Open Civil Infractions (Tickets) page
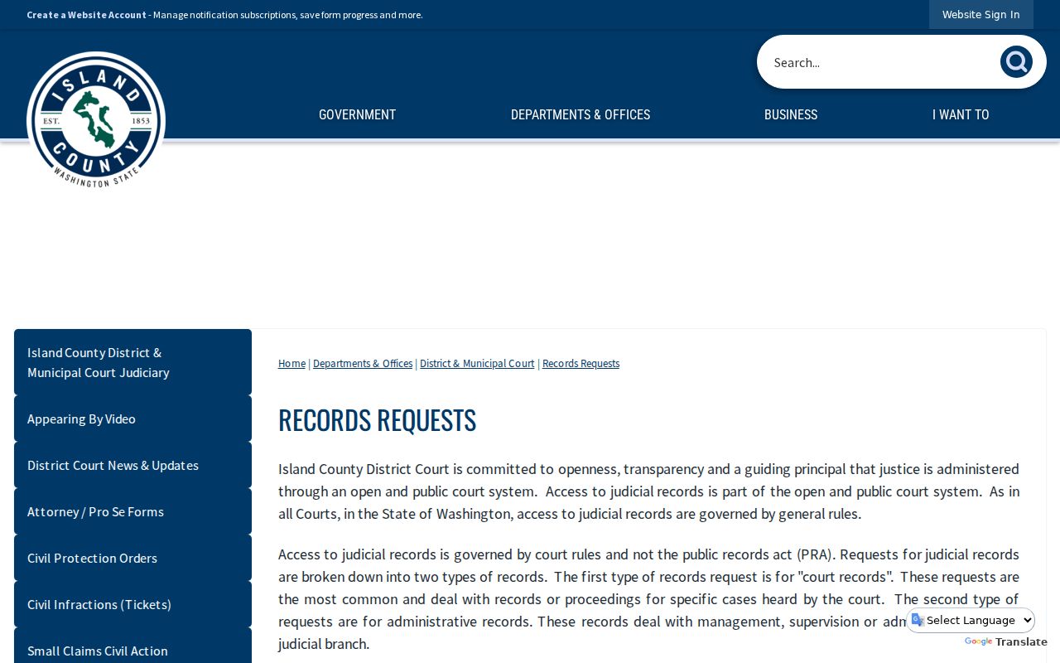 [x=132, y=604]
